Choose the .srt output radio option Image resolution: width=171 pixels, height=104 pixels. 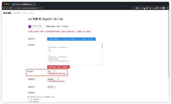pyautogui.click(x=28, y=99)
